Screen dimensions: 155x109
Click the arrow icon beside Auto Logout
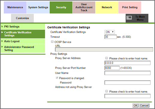pos(2,41)
